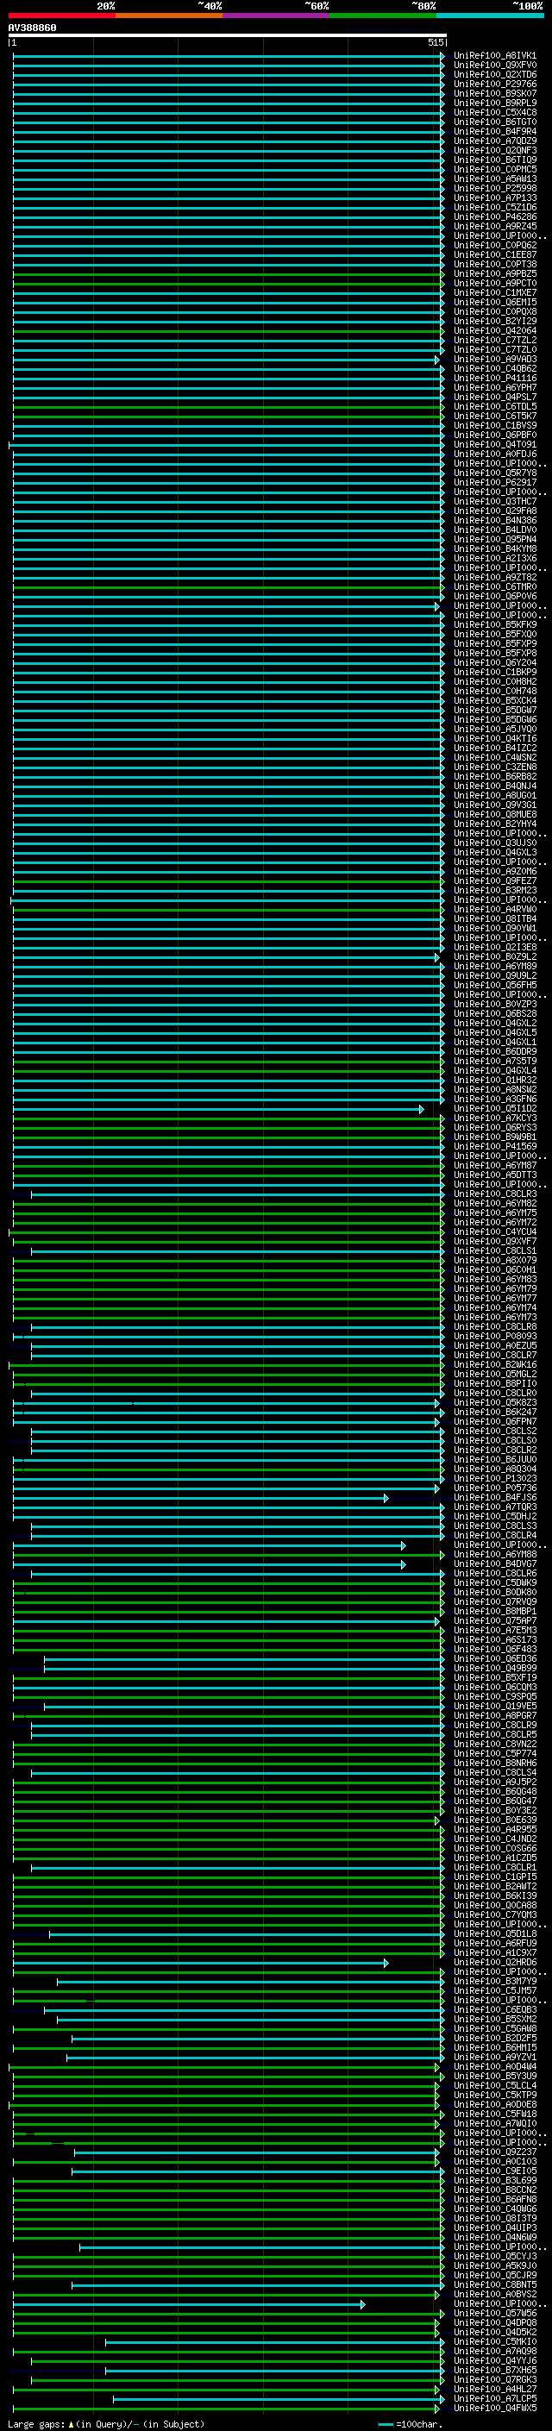Select UniRef100_C6TMR0 label
This screenshot has width=552, height=2431.
pos(494,586)
